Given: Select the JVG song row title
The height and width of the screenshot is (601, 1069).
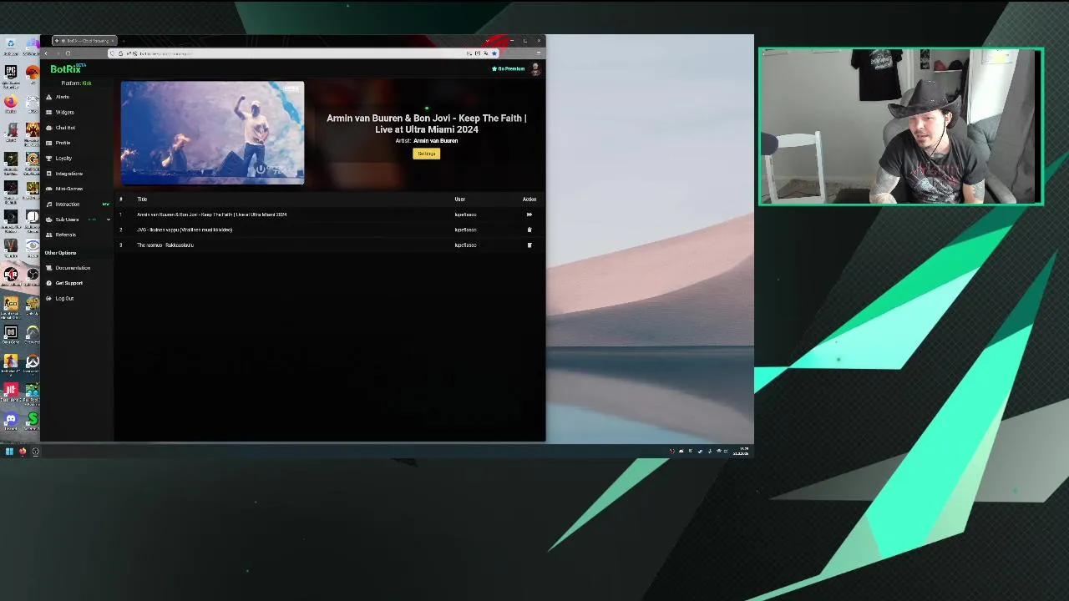Looking at the screenshot, I should [185, 230].
